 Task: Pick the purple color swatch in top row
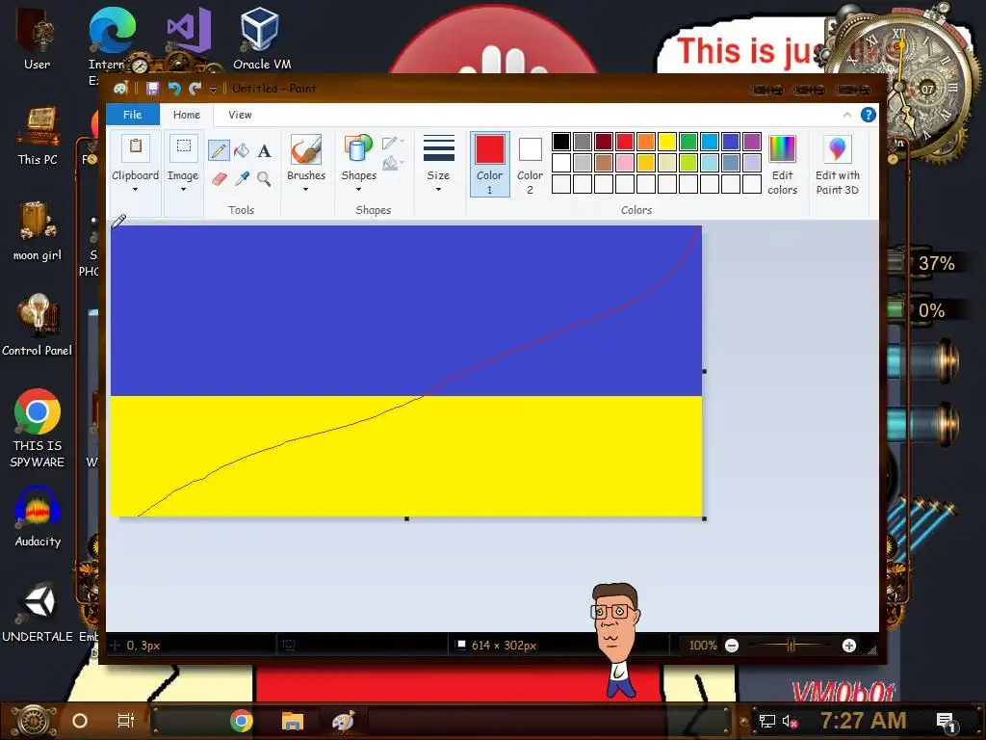(751, 142)
